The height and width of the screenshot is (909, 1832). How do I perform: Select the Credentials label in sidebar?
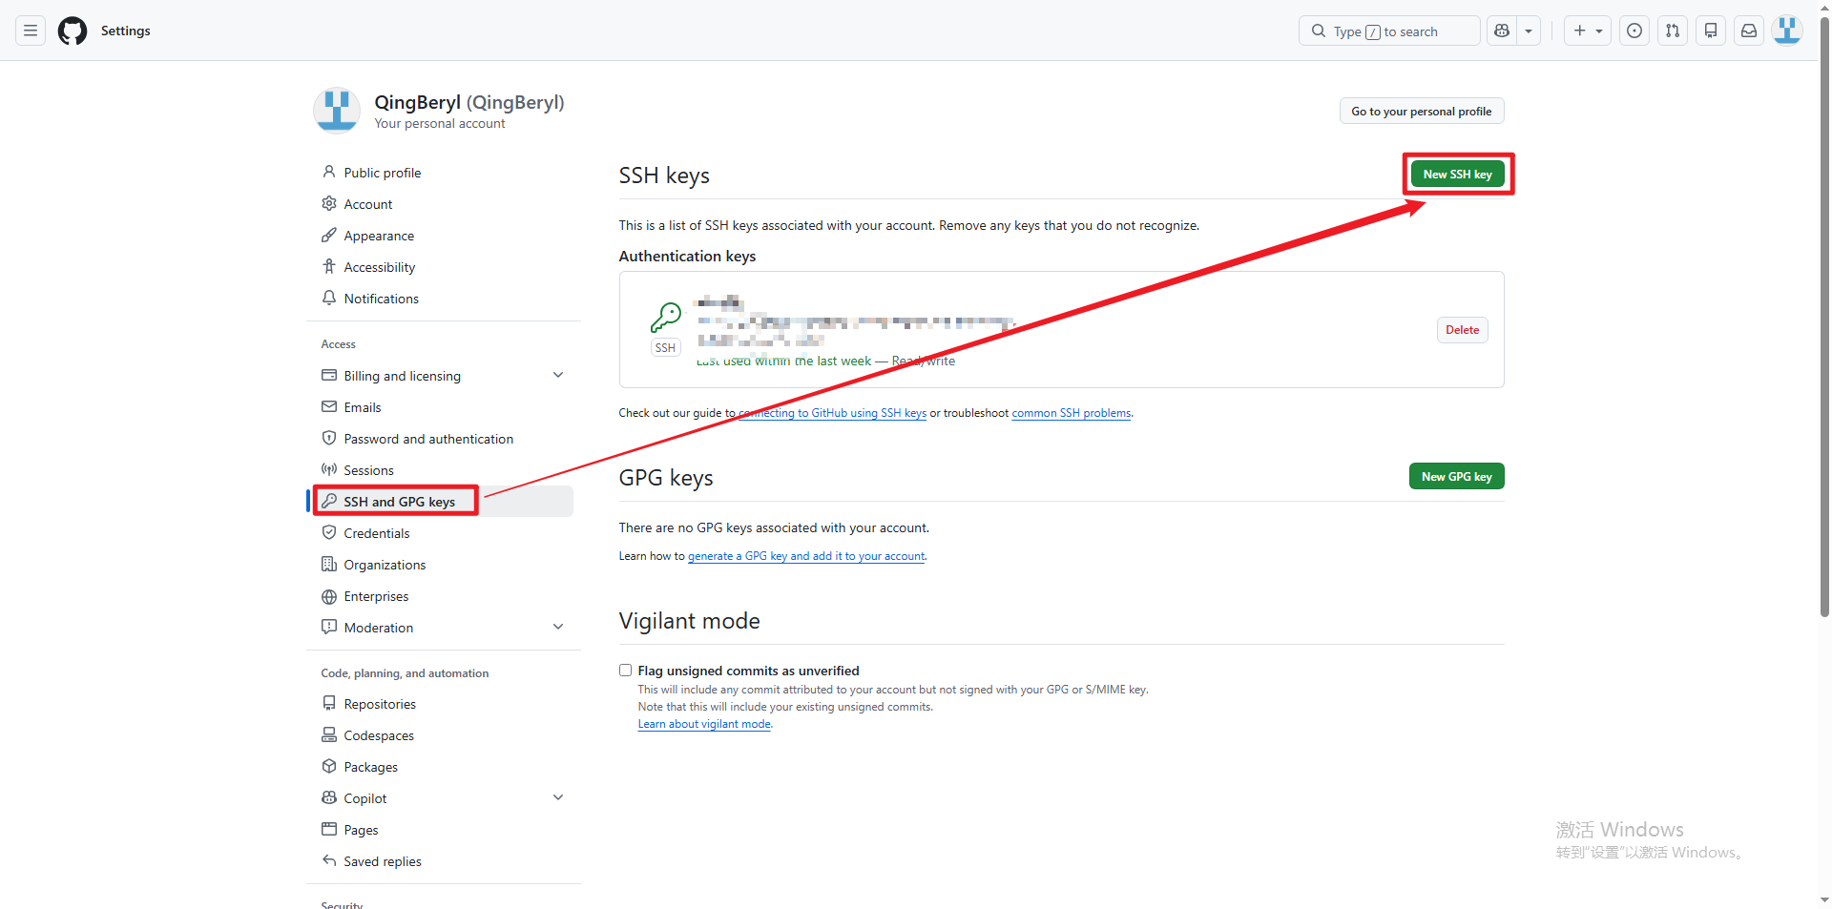click(x=377, y=533)
